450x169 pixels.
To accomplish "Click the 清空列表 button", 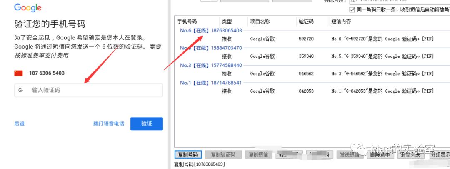I will point(411,155).
